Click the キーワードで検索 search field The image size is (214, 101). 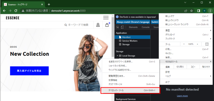pyautogui.click(x=78, y=25)
